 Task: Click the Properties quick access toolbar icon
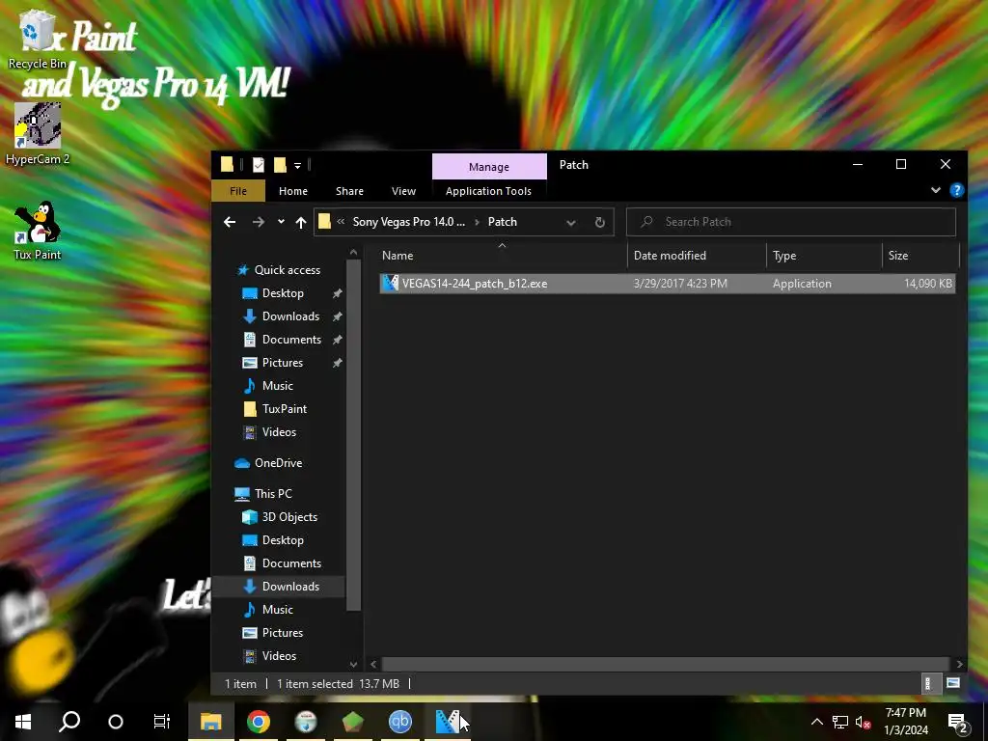click(x=259, y=165)
